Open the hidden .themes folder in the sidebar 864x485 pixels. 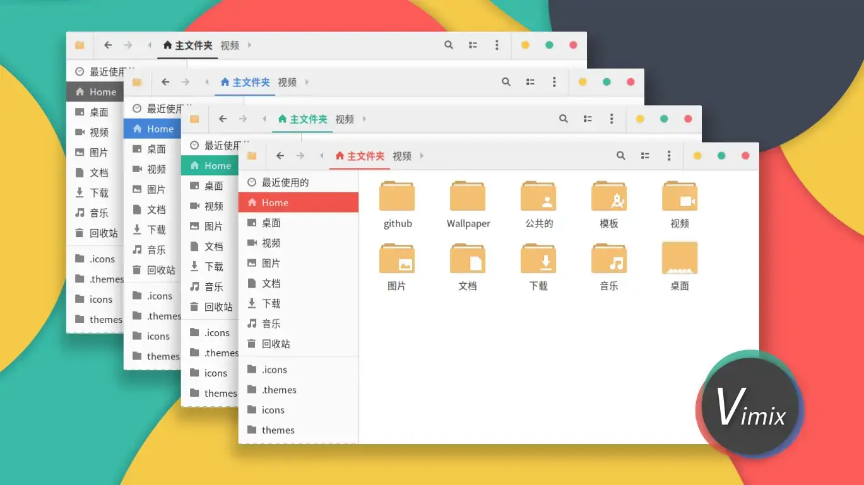tap(278, 389)
